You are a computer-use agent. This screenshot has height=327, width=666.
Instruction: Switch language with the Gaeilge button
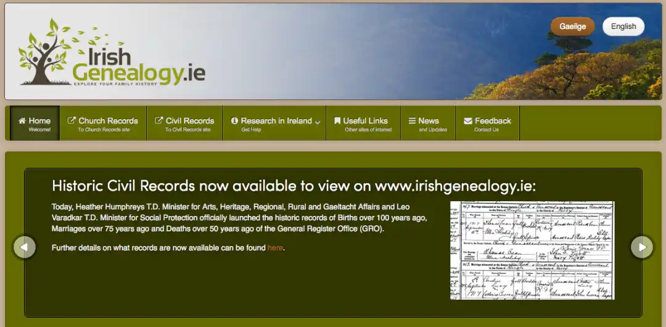[572, 27]
